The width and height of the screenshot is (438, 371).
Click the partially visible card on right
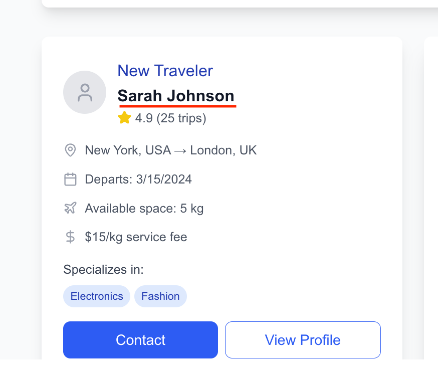[431, 201]
